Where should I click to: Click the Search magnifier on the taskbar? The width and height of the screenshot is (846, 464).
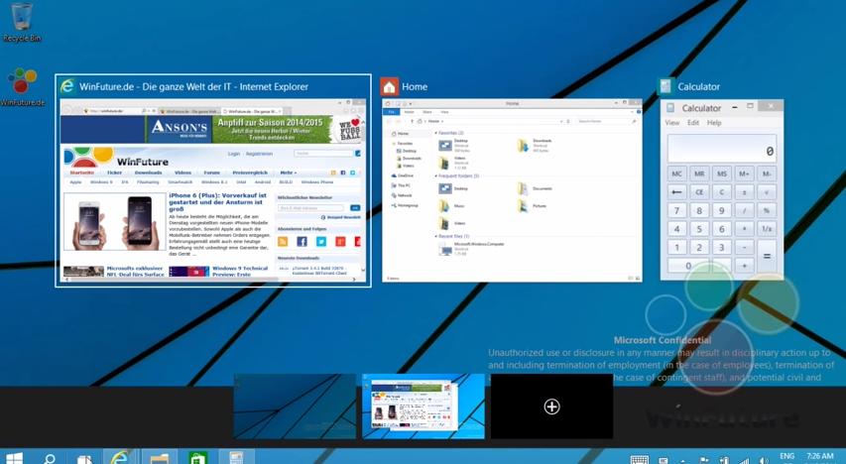pyautogui.click(x=50, y=458)
